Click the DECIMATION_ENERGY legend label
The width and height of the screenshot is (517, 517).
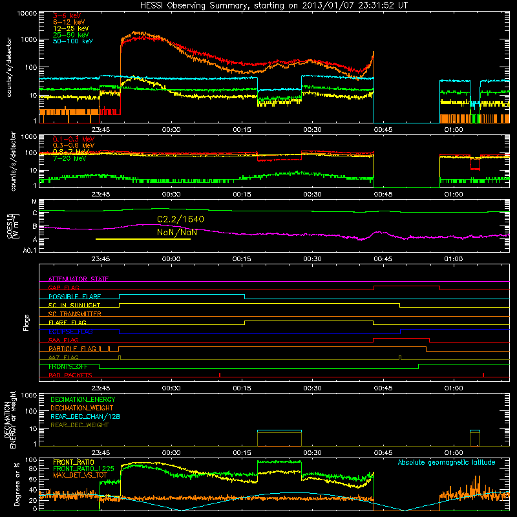[x=83, y=399]
